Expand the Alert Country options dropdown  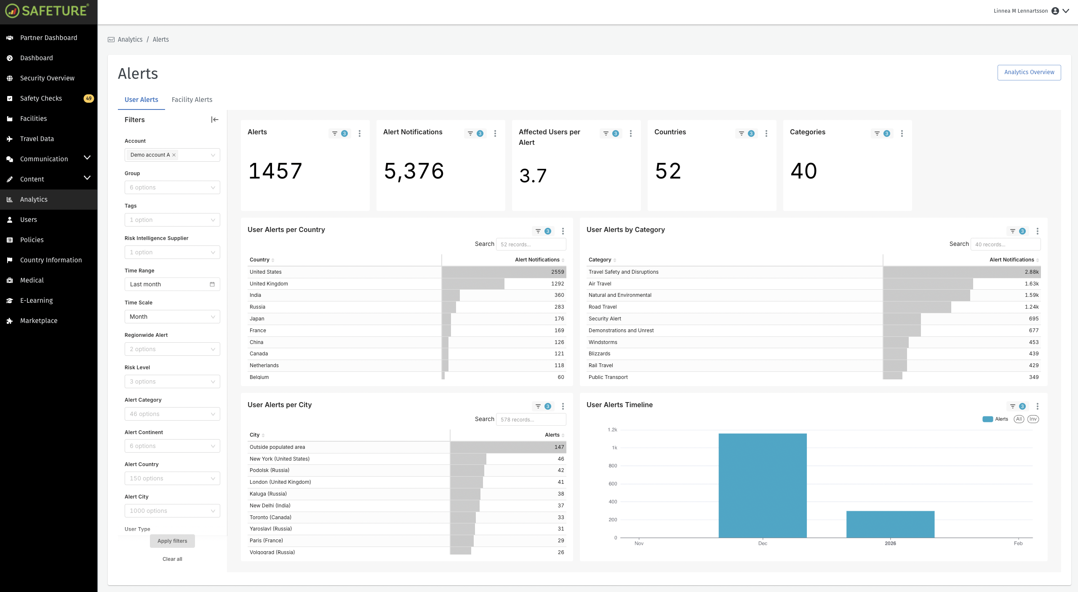coord(172,478)
